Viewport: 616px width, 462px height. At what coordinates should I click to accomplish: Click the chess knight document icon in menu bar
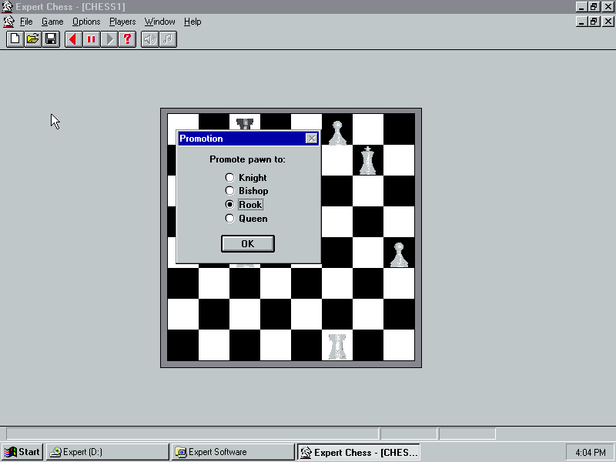tap(8, 22)
